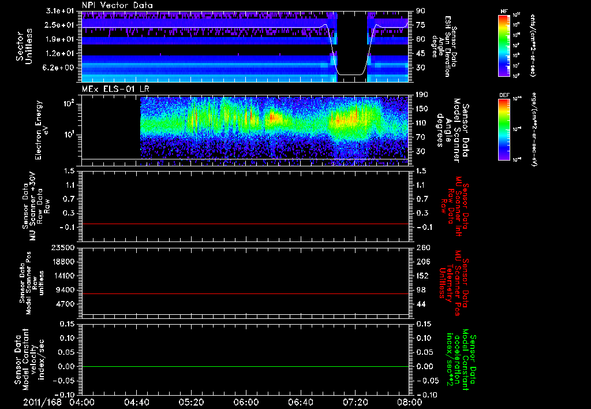Click the '2.5e+01' sector tick label

(x=58, y=25)
